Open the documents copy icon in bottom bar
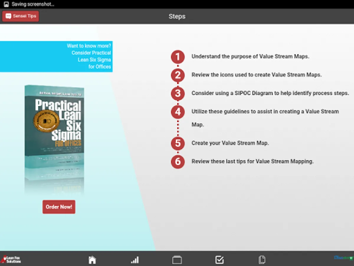The image size is (354, 266). click(x=262, y=260)
